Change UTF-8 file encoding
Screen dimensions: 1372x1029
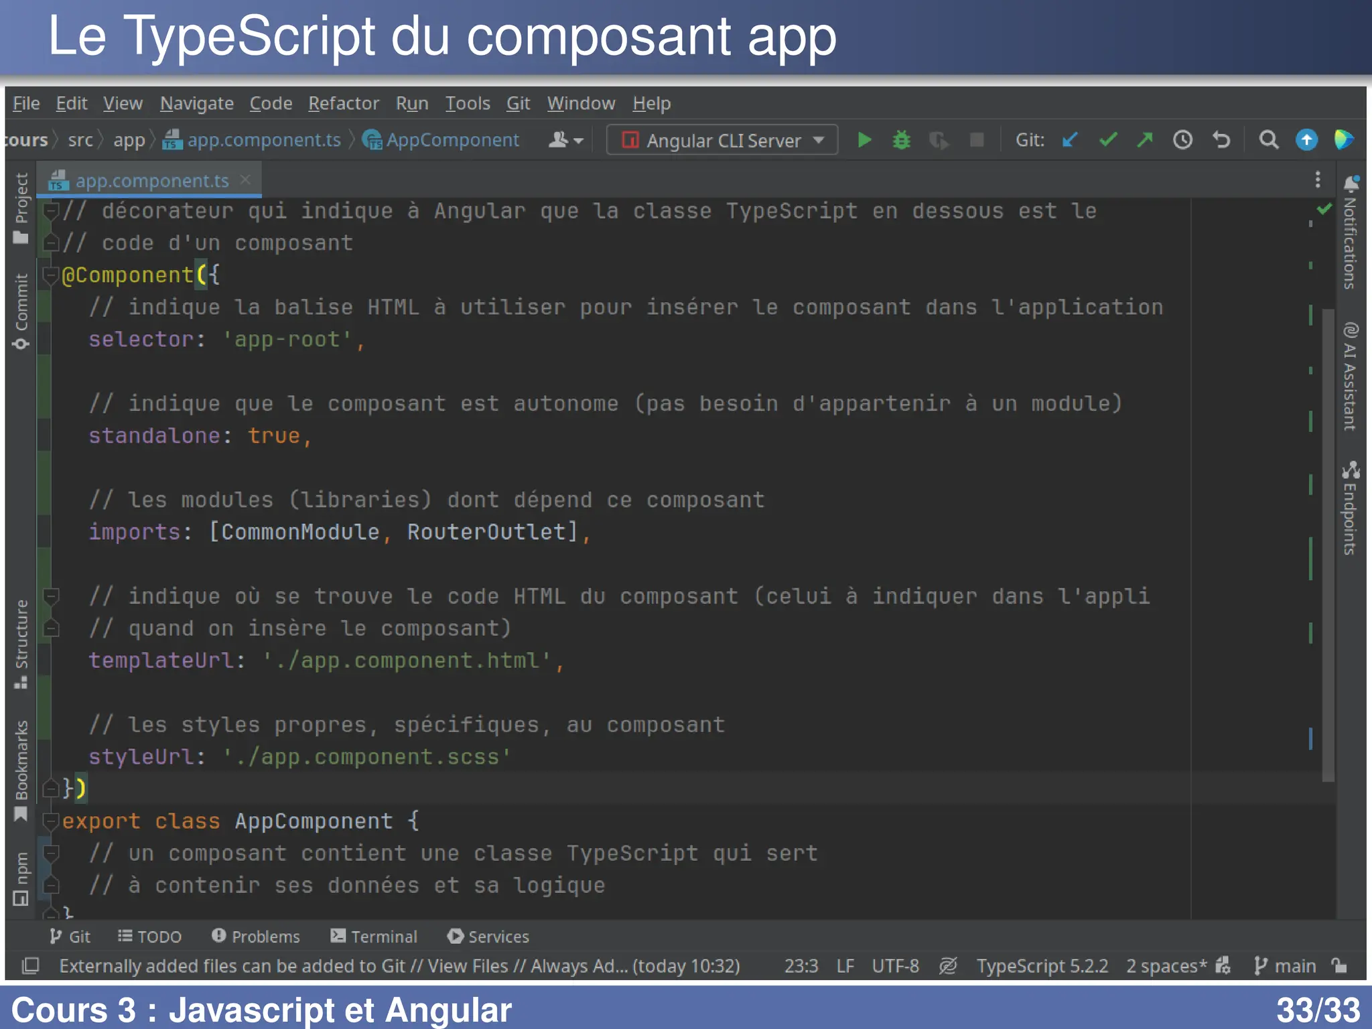click(896, 966)
